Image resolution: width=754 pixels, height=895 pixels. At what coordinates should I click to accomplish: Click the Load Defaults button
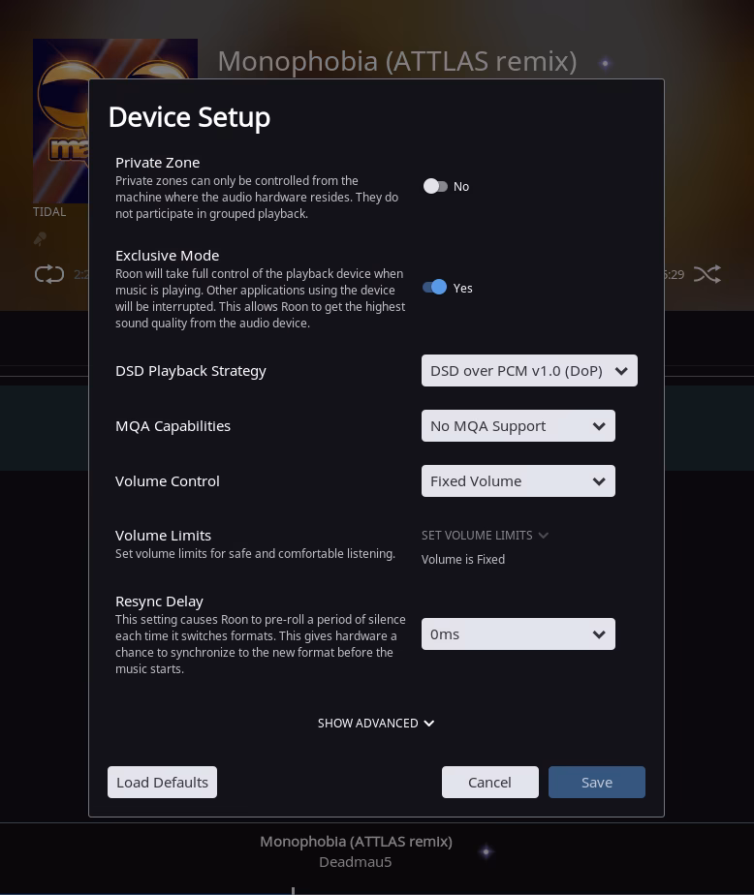pyautogui.click(x=162, y=782)
